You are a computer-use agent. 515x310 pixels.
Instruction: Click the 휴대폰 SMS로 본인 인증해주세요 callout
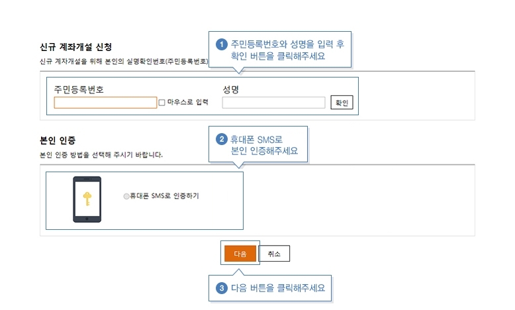[258, 144]
